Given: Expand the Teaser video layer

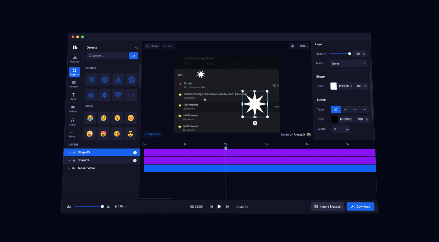Looking at the screenshot, I should (x=69, y=168).
